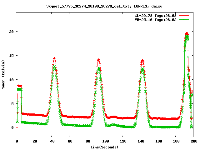Image resolution: width=200 pixels, height=150 pixels.
Task: Click the y-axis tick label 5
Action: click(12, 103)
